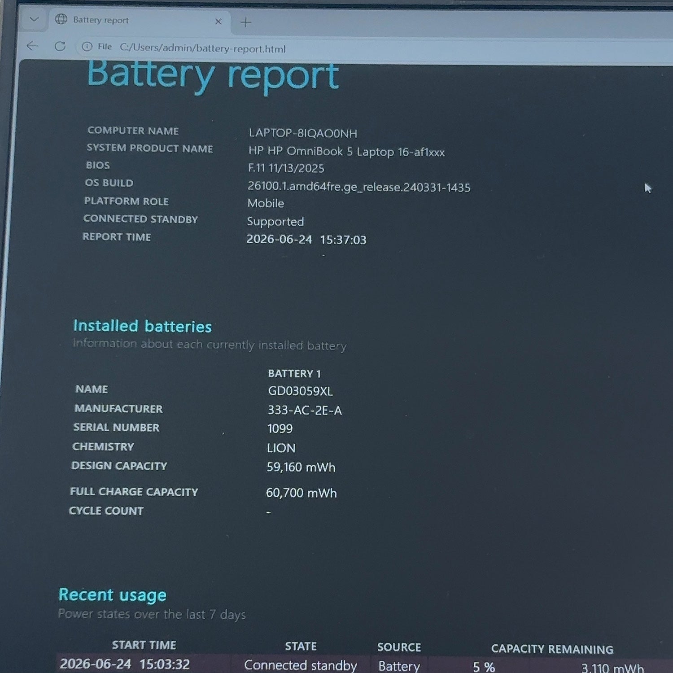Click the FULL CHARGE CAPACITY label

(x=134, y=492)
